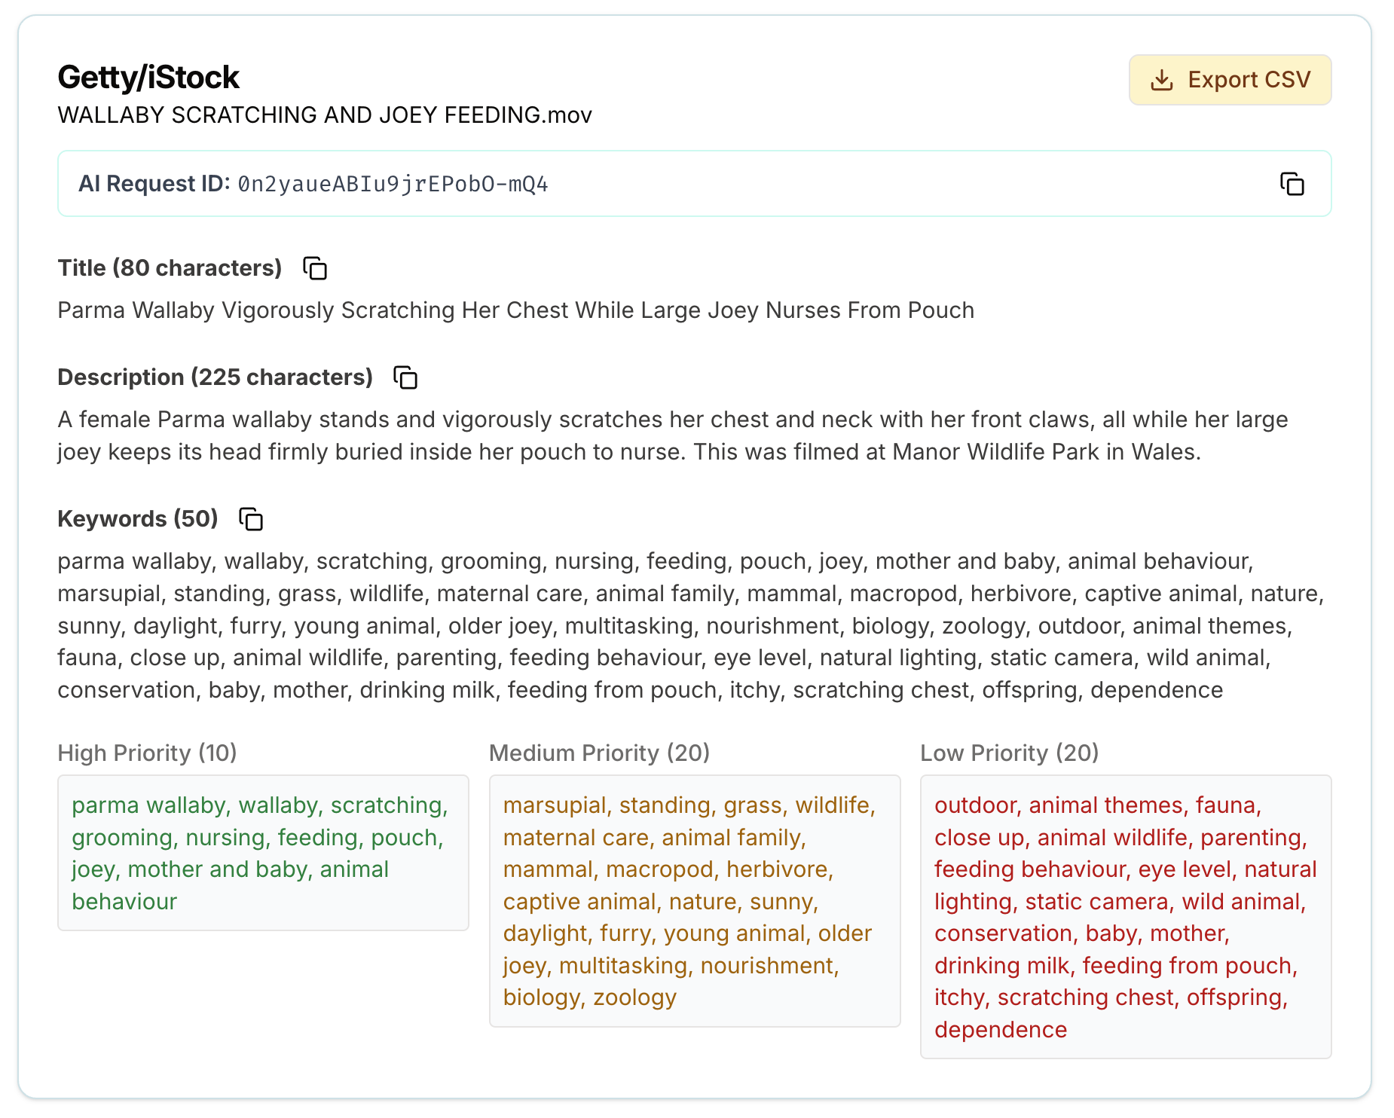Click the Getty/iStock heading
The width and height of the screenshot is (1394, 1118).
pyautogui.click(x=148, y=78)
